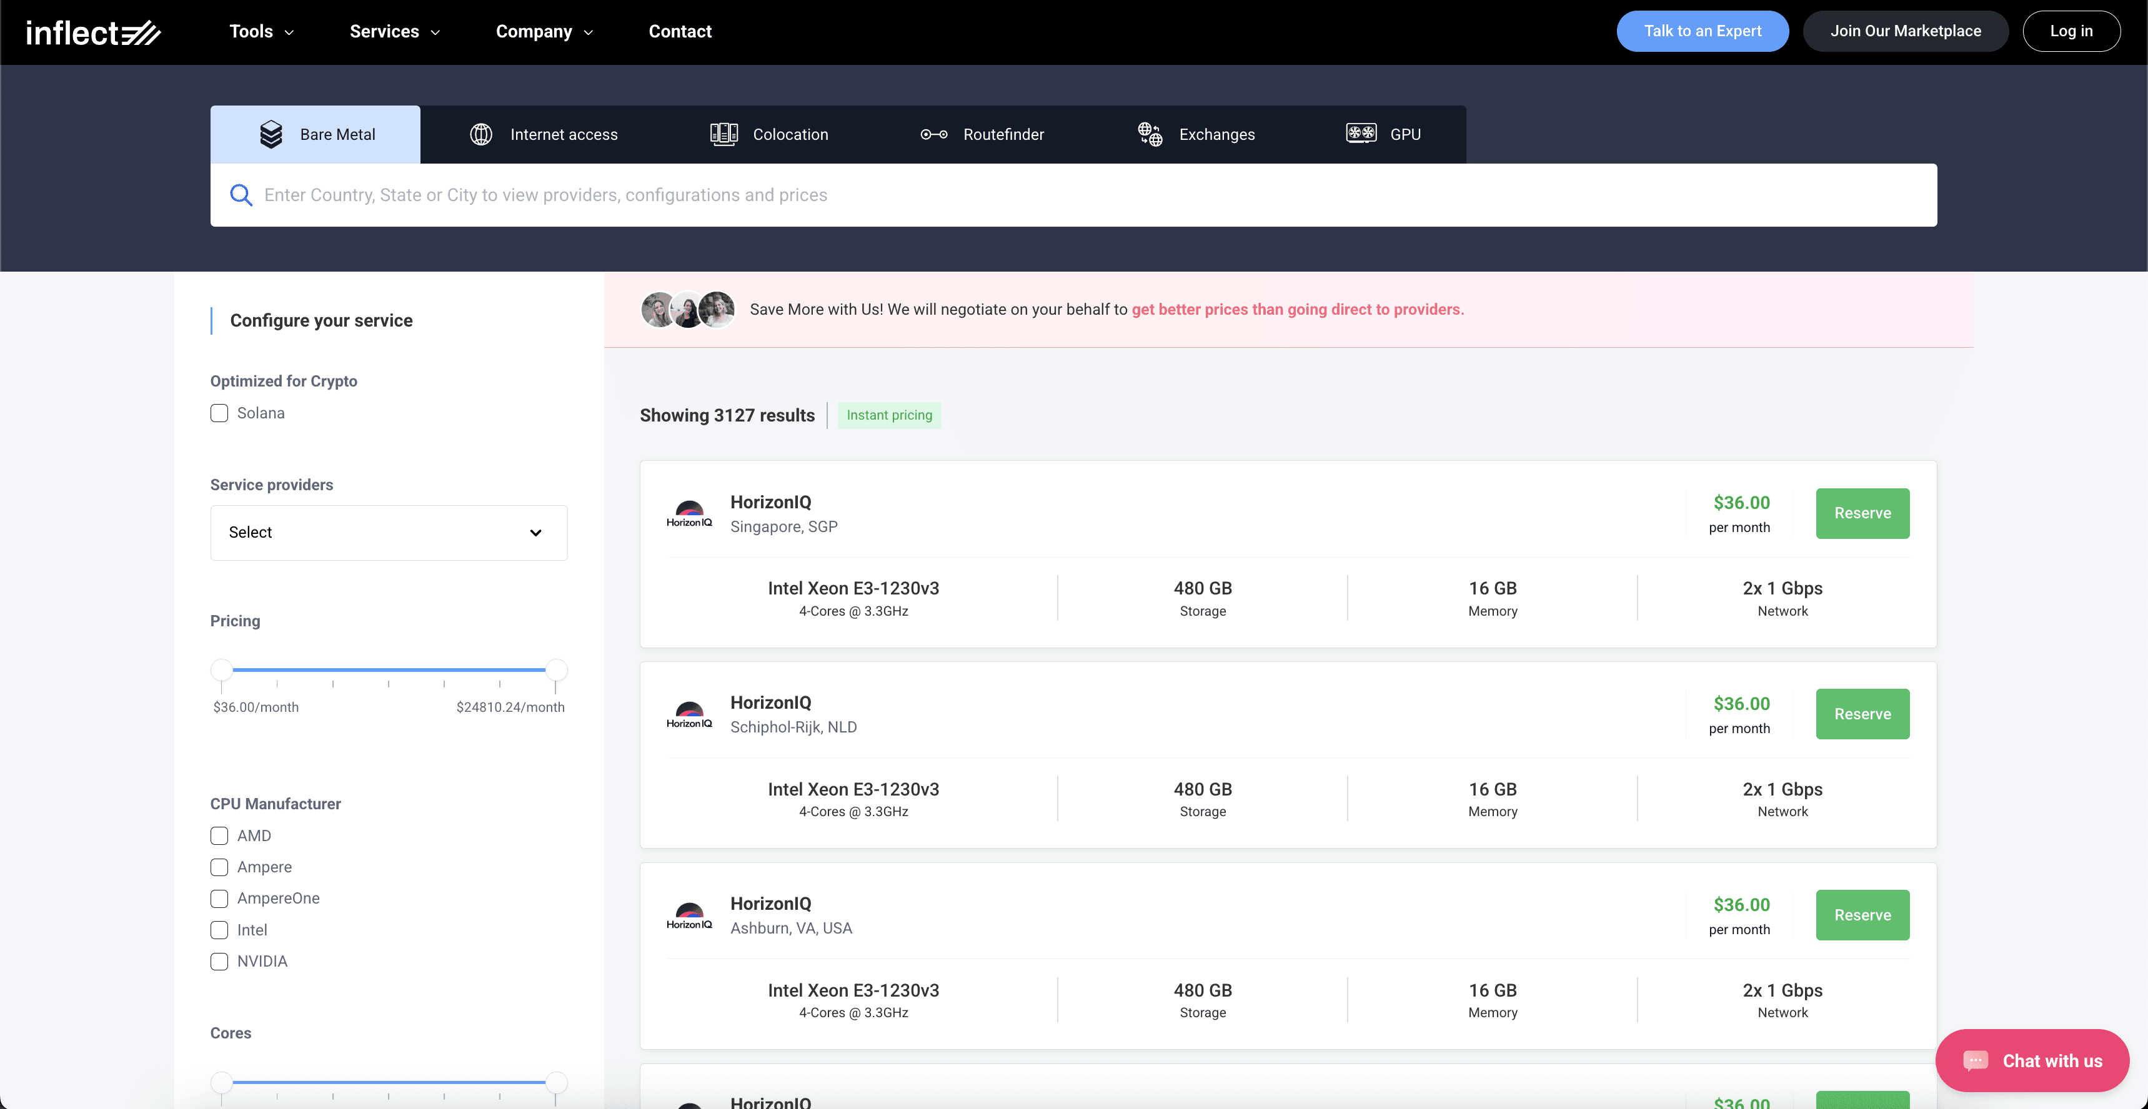
Task: Click the inflect logo in header
Action: point(92,32)
